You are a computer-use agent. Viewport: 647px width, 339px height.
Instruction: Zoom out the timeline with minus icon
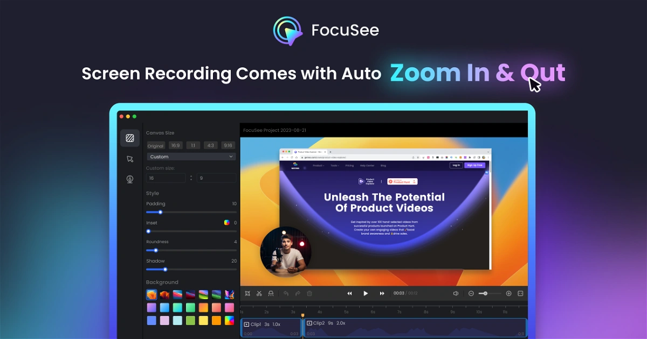(471, 293)
